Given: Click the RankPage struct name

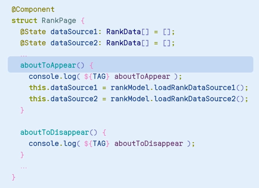Looking at the screenshot, I should [x=59, y=21].
